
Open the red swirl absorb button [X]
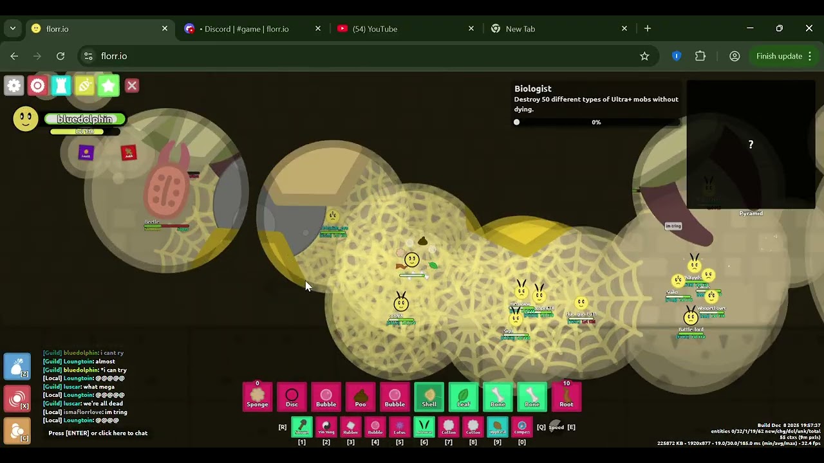point(17,398)
